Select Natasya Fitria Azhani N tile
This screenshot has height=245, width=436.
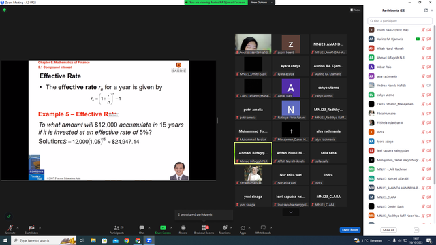coord(291,110)
